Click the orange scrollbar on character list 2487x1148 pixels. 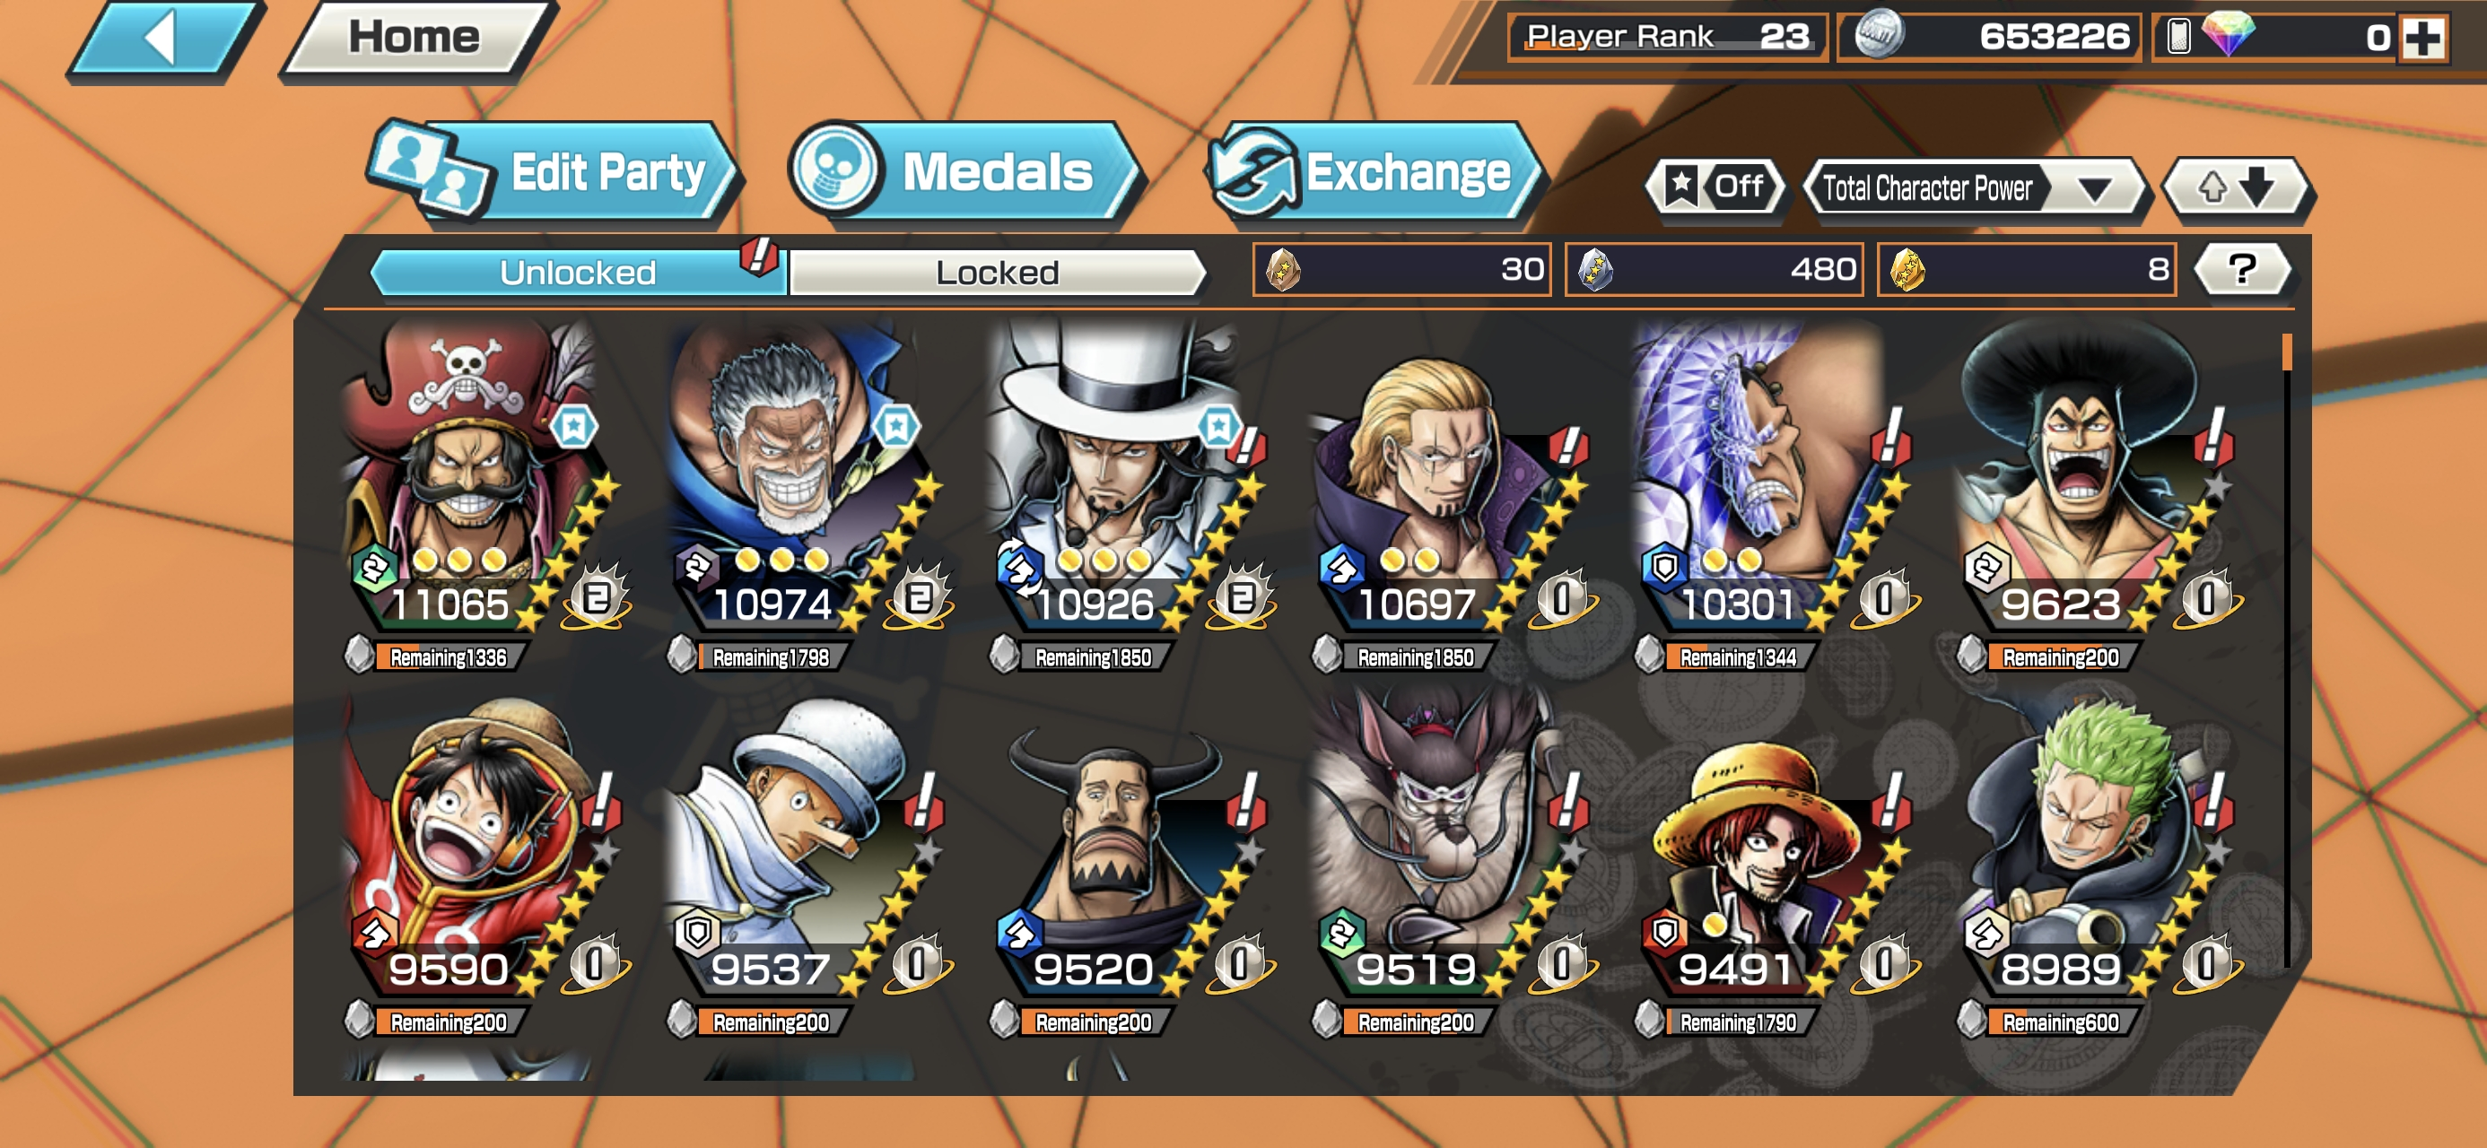[x=2286, y=352]
